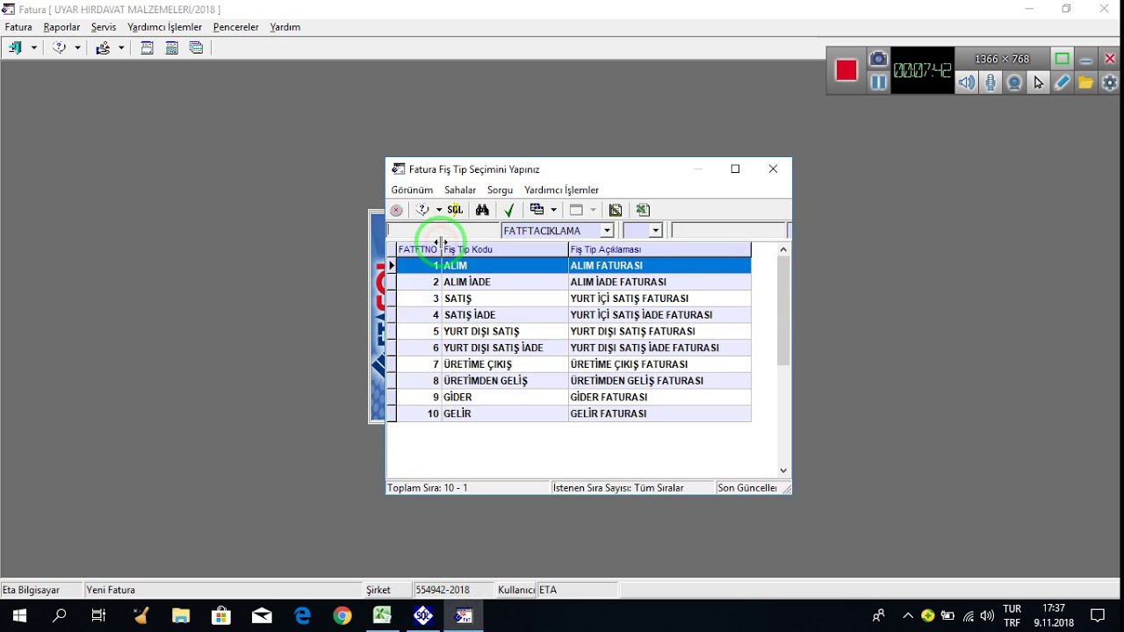Stop recording with the red square button
This screenshot has height=632, width=1124.
click(x=847, y=70)
